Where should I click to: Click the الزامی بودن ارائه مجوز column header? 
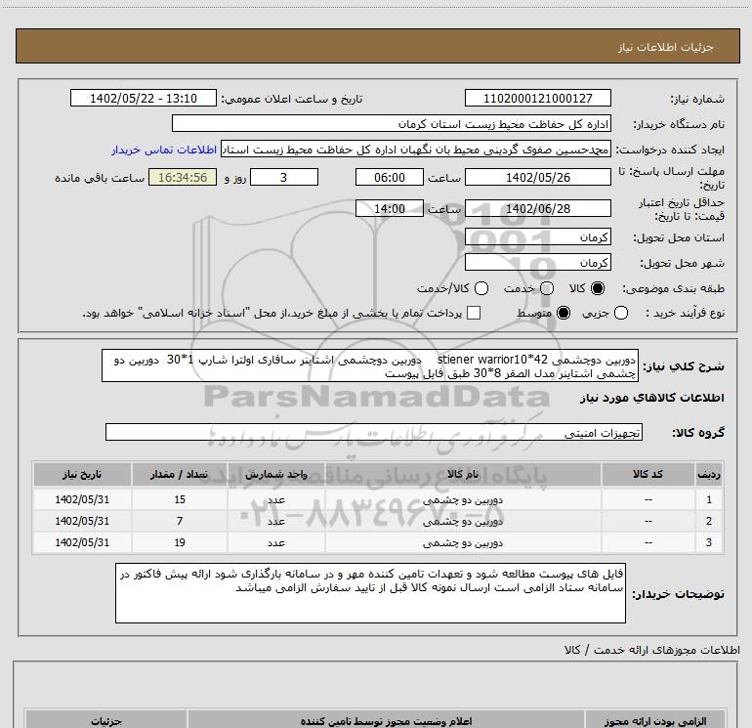[655, 721]
